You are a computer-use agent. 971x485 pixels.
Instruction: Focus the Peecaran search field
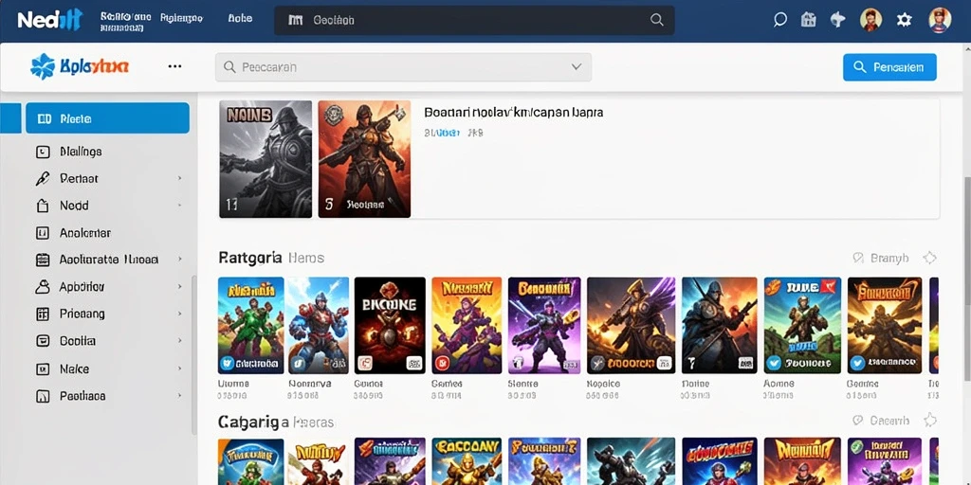tap(403, 67)
